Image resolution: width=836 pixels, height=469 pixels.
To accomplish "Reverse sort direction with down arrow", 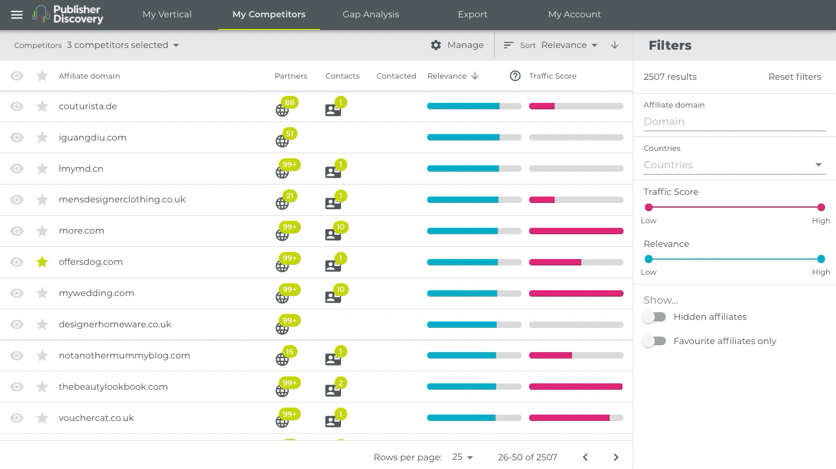I will (615, 45).
